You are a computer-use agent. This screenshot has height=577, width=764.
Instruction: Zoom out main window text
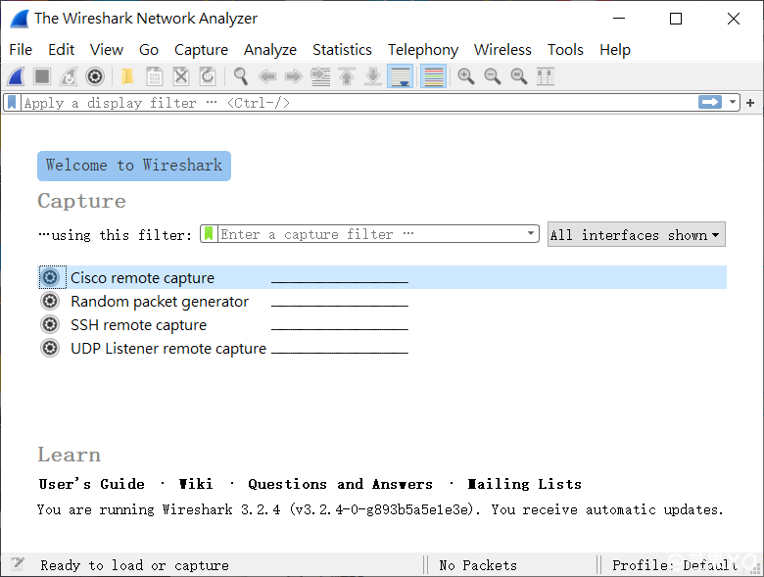point(492,76)
